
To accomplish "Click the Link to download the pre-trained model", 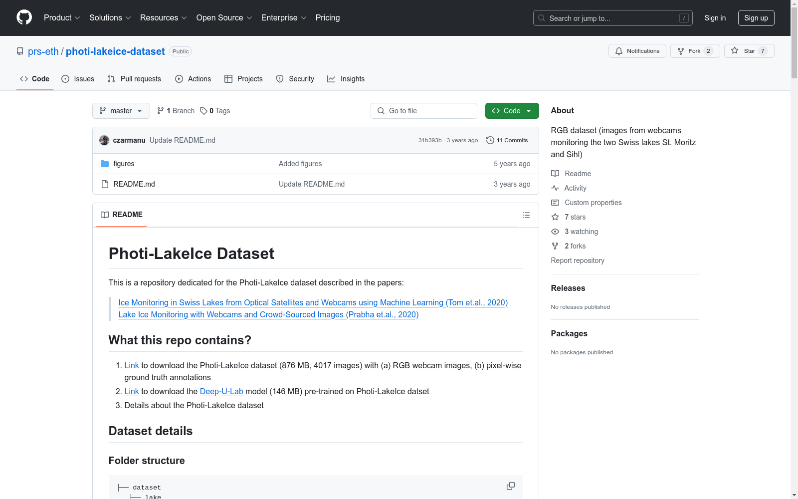I will tap(132, 391).
